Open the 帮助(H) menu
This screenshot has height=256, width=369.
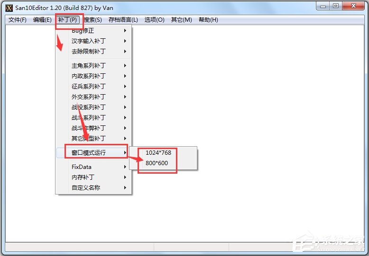208,20
